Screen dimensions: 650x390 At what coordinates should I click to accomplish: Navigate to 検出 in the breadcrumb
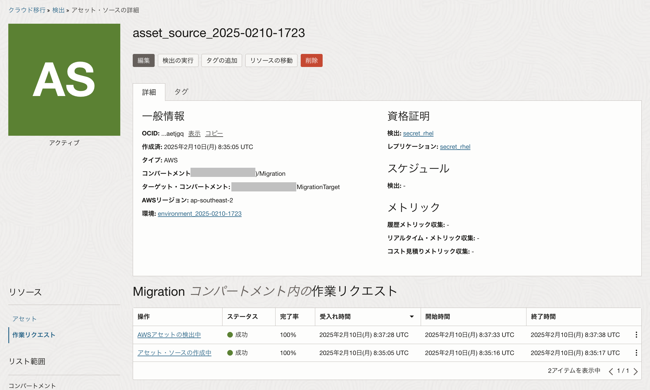pyautogui.click(x=58, y=10)
